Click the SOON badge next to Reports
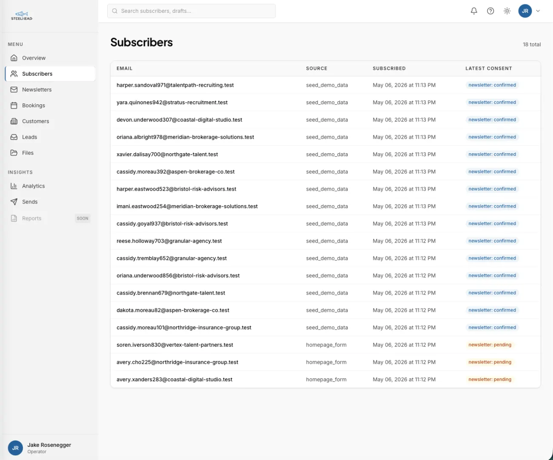The image size is (553, 460). [83, 218]
